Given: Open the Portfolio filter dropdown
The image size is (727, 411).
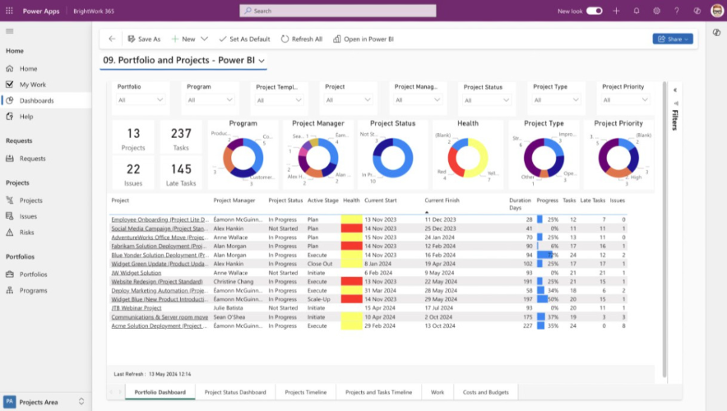Looking at the screenshot, I should [141, 99].
